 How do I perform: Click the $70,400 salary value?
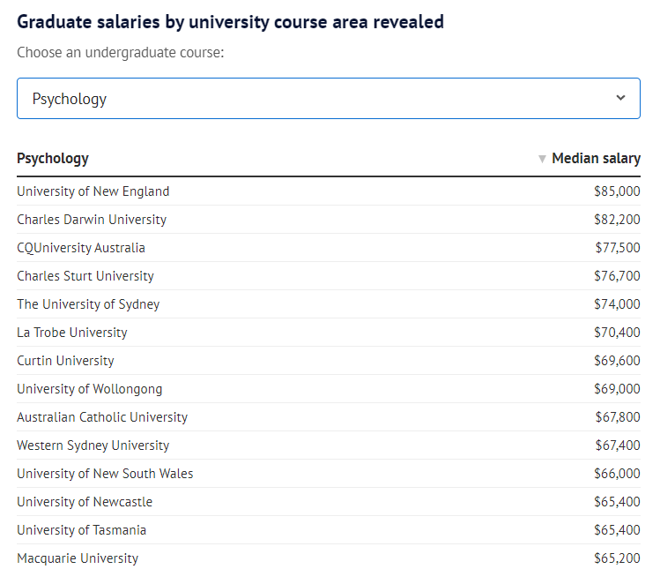click(x=617, y=333)
